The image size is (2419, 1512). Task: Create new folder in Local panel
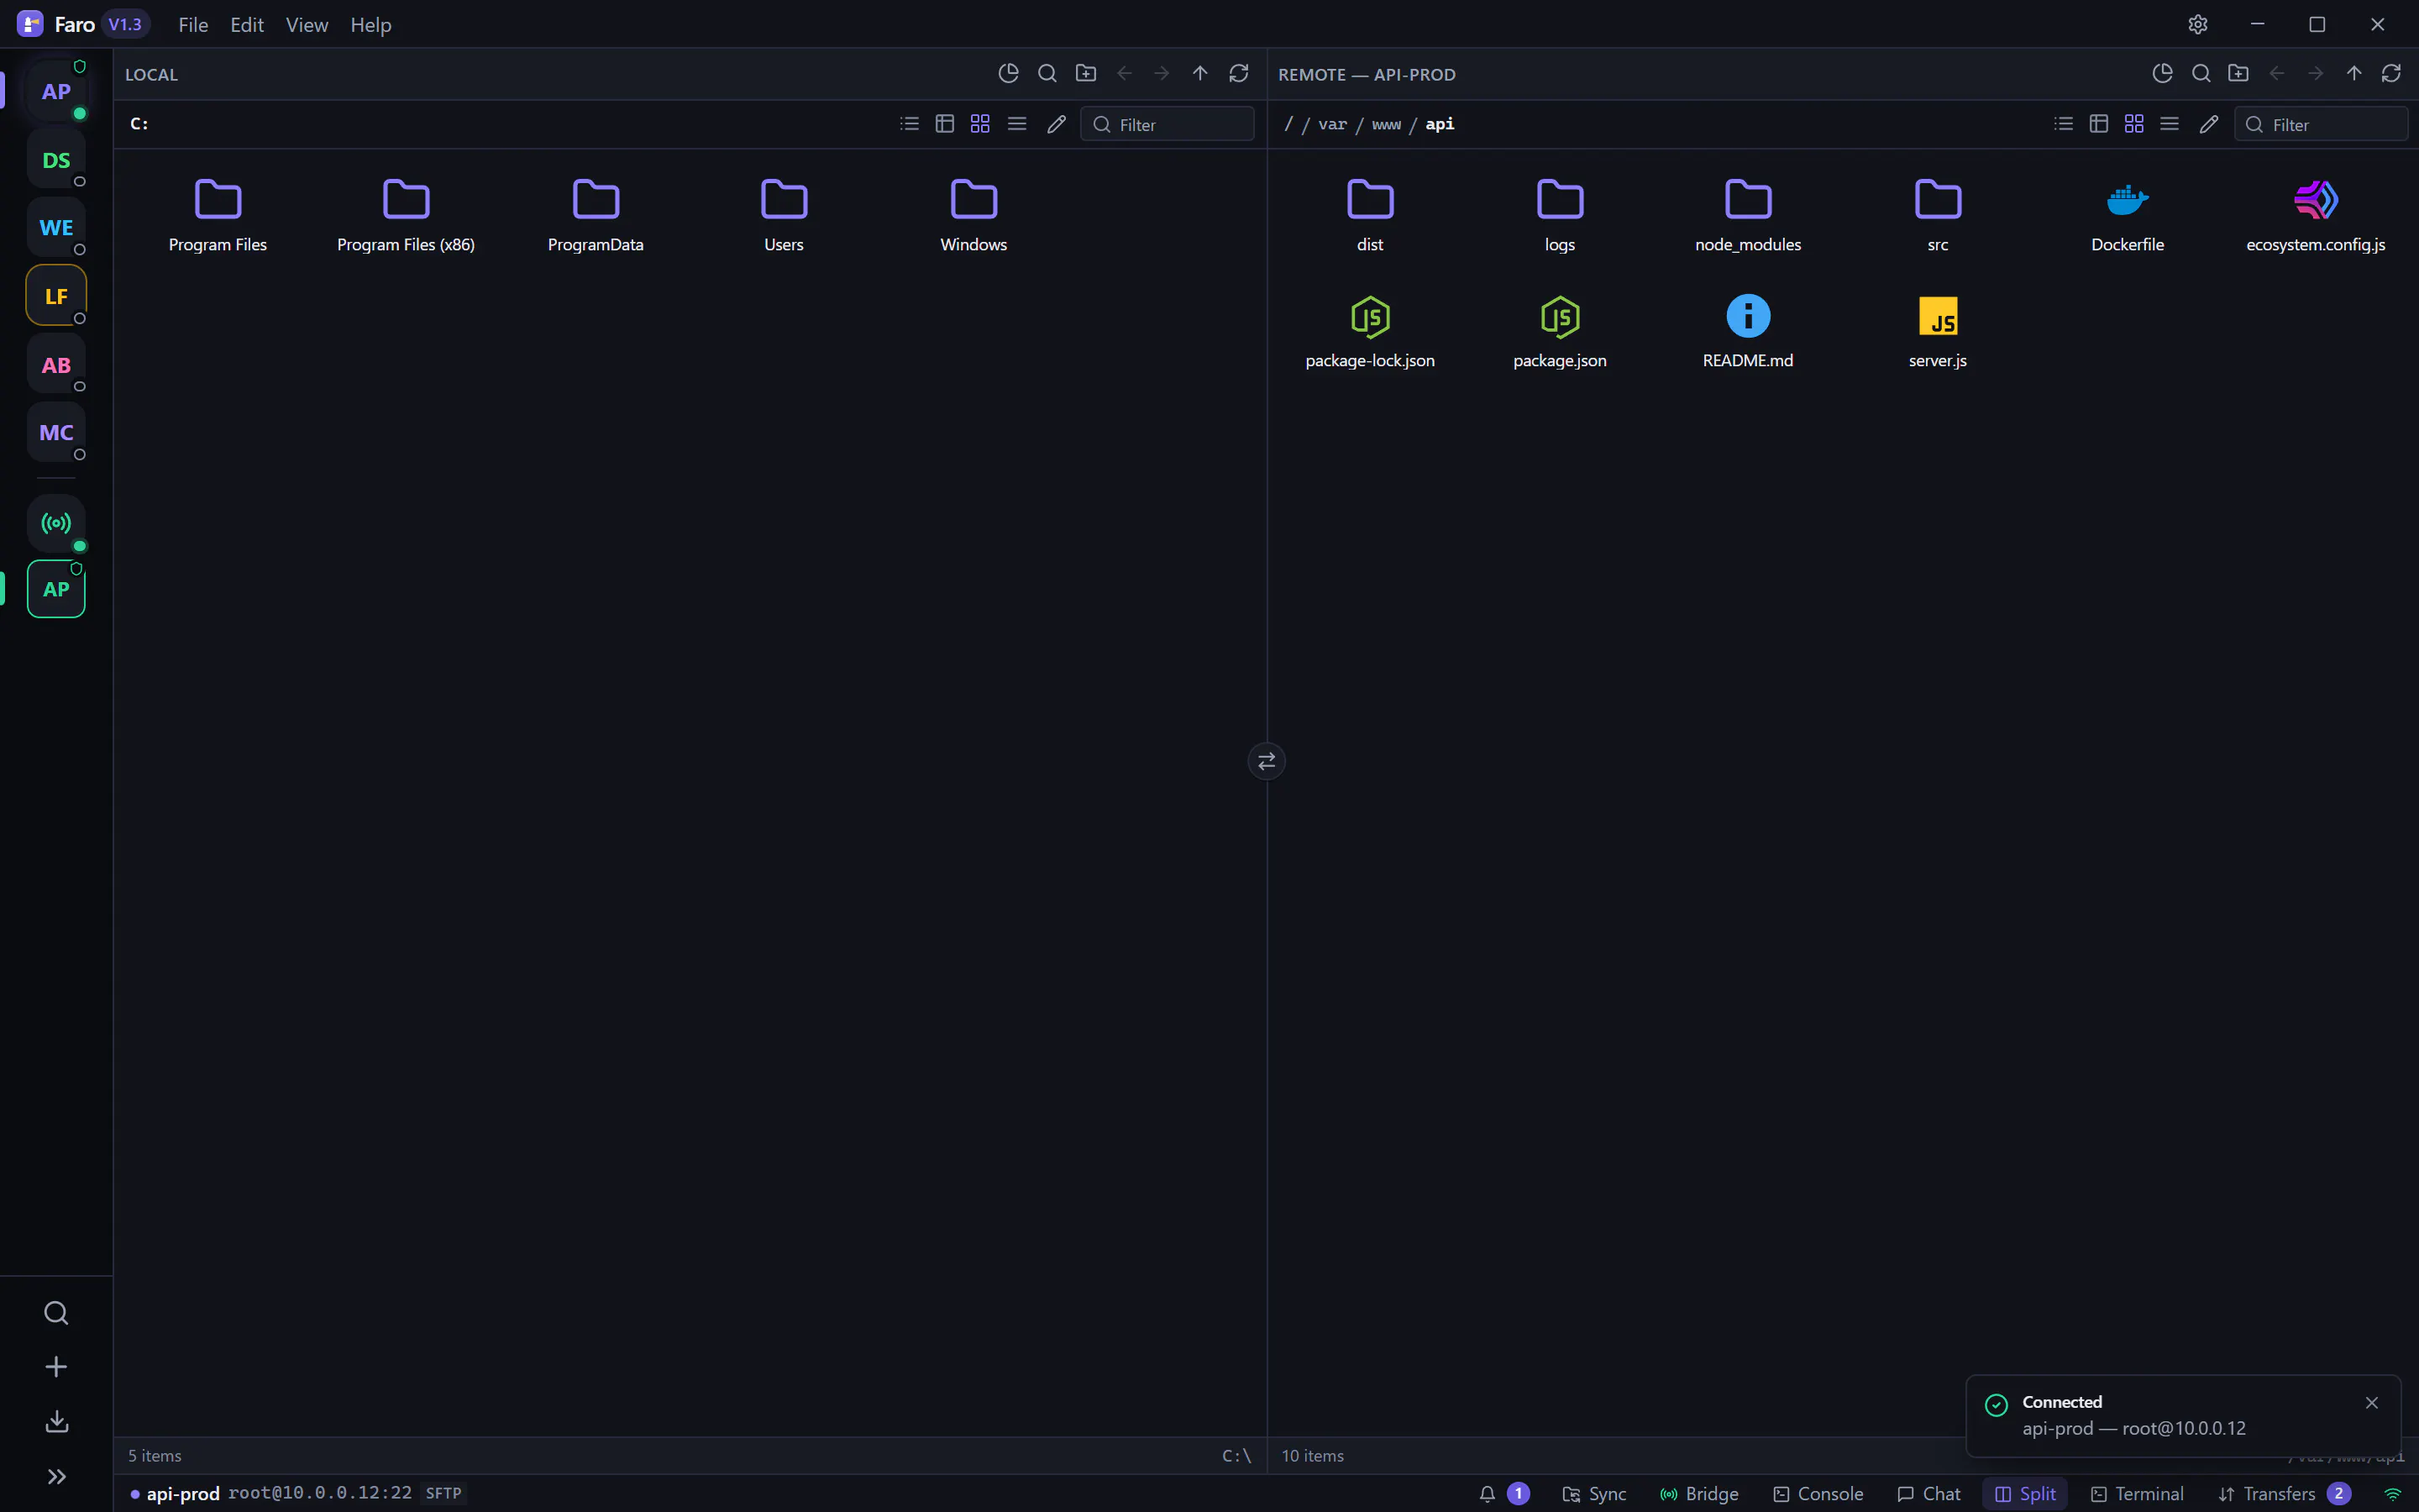[1085, 73]
